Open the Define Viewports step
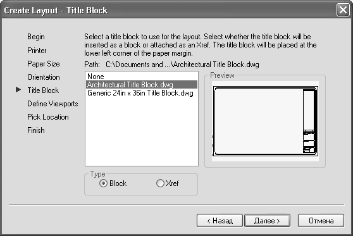353x236 pixels. click(53, 104)
